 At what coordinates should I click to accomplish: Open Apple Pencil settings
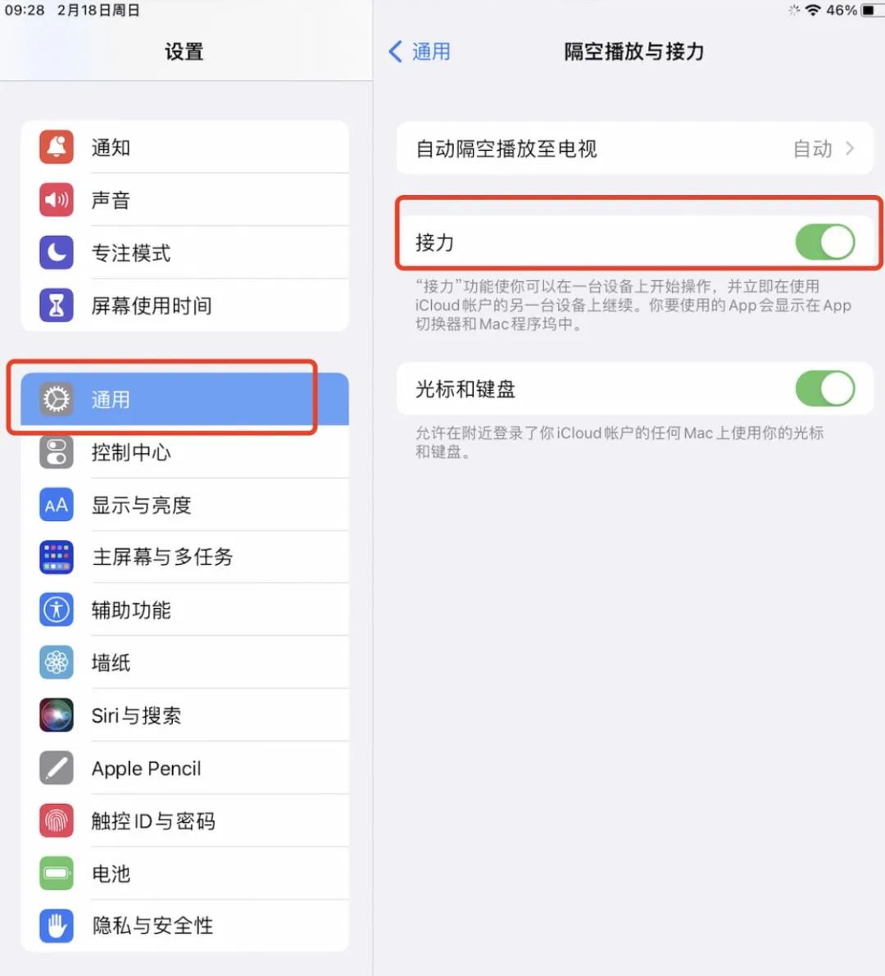(x=185, y=768)
